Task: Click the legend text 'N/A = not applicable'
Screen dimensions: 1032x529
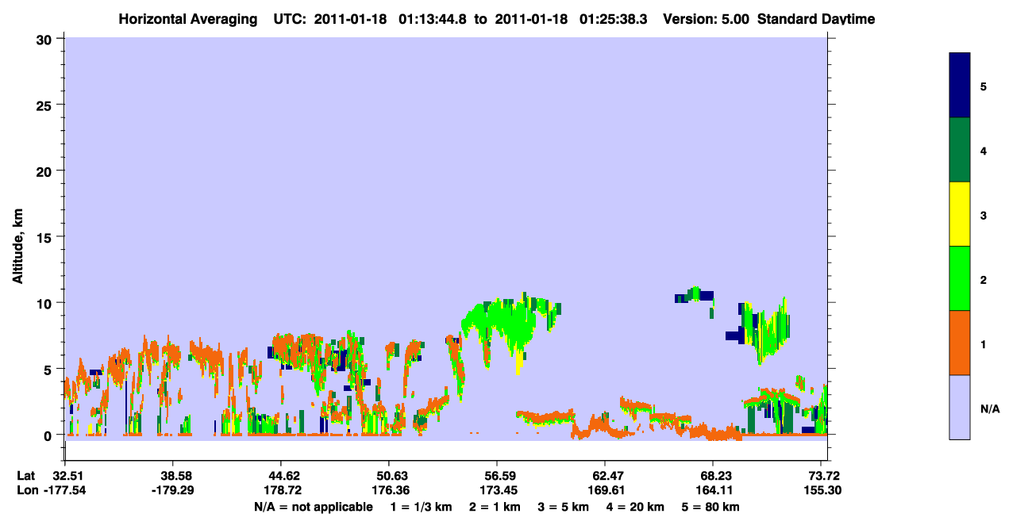Action: 314,507
